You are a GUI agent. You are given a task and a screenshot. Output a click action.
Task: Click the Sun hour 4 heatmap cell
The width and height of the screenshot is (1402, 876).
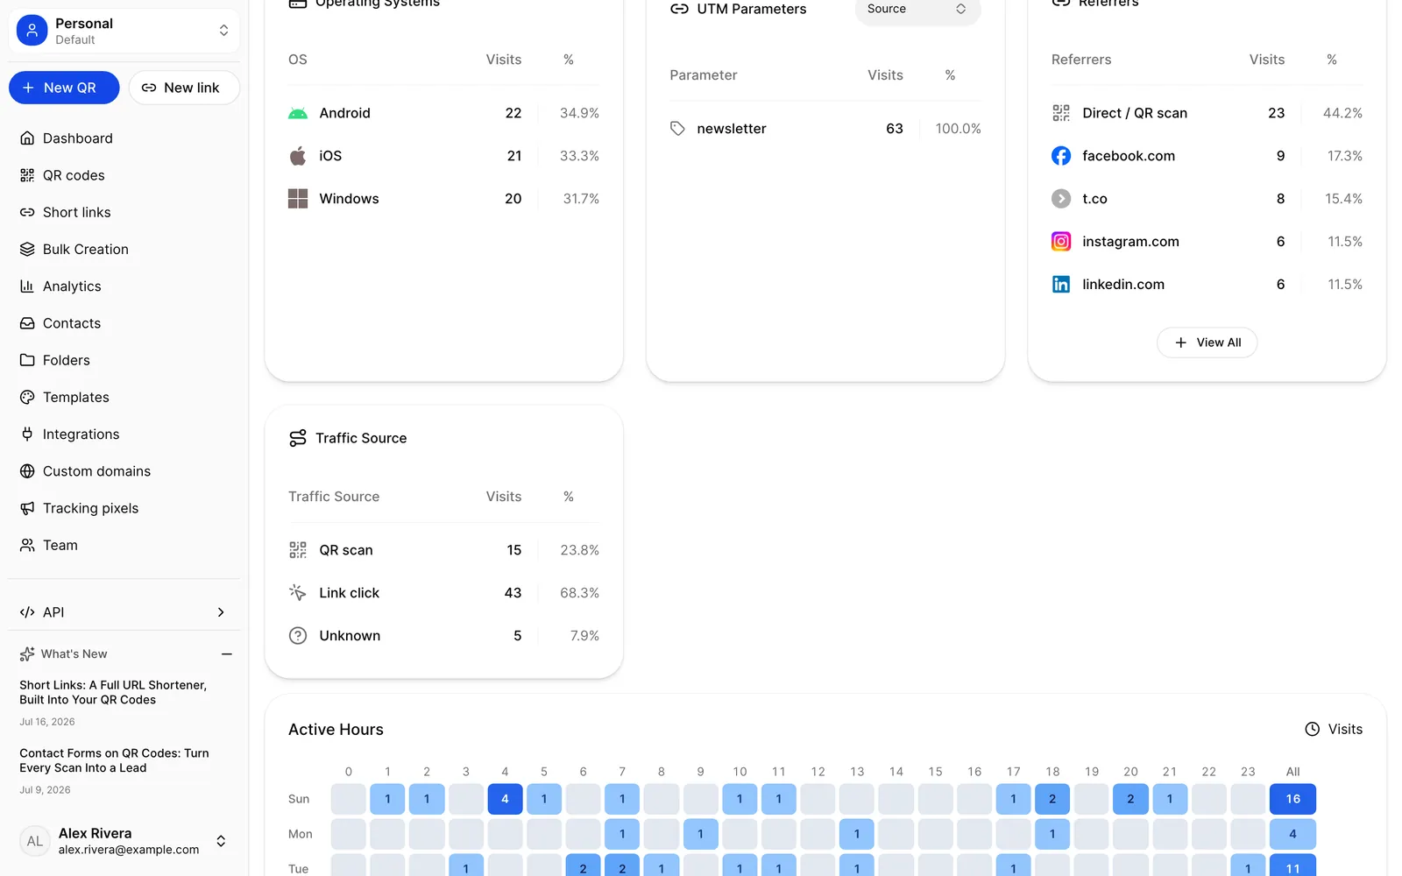(505, 799)
